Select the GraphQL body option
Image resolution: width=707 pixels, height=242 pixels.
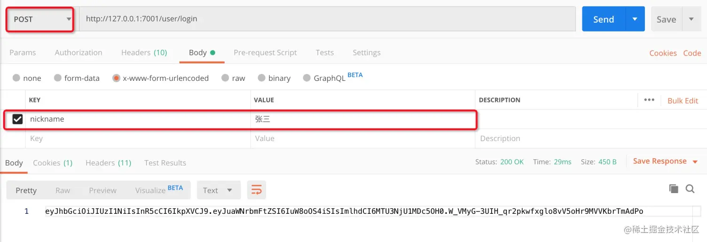[307, 78]
